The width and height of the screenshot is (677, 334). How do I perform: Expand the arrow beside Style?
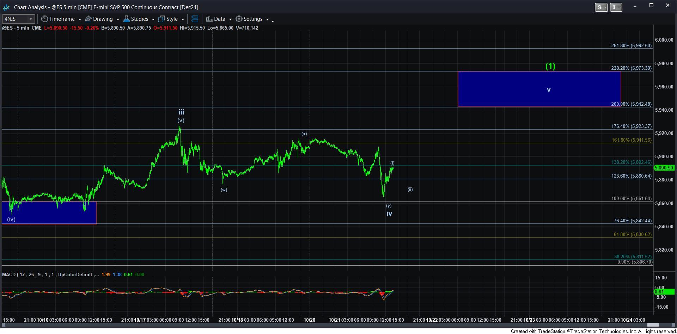[183, 19]
